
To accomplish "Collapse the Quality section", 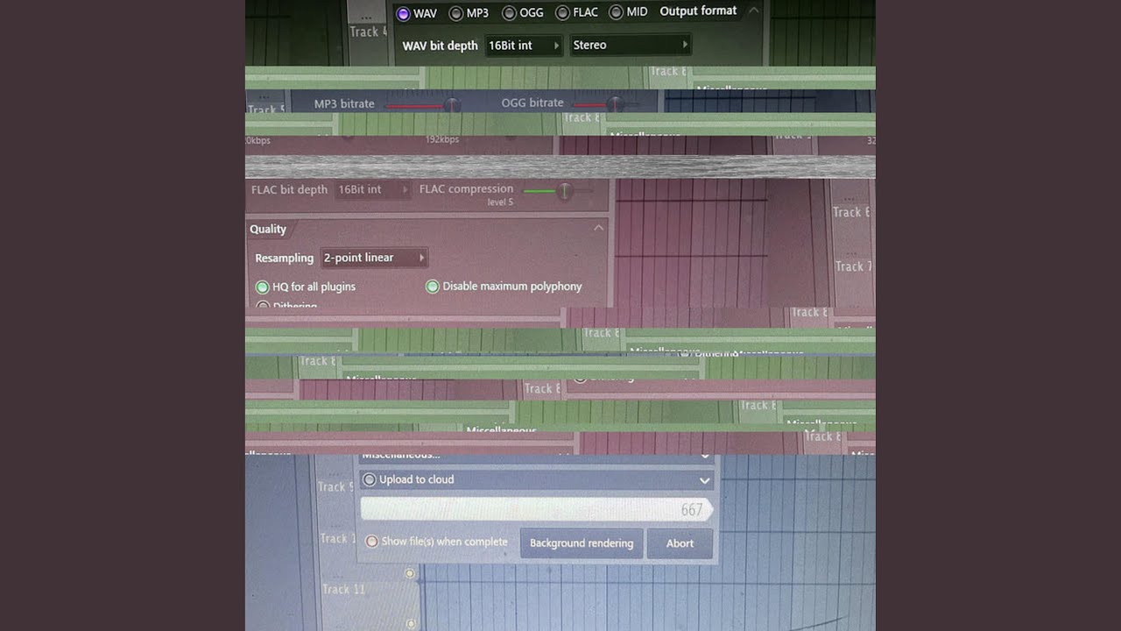I will pos(598,228).
